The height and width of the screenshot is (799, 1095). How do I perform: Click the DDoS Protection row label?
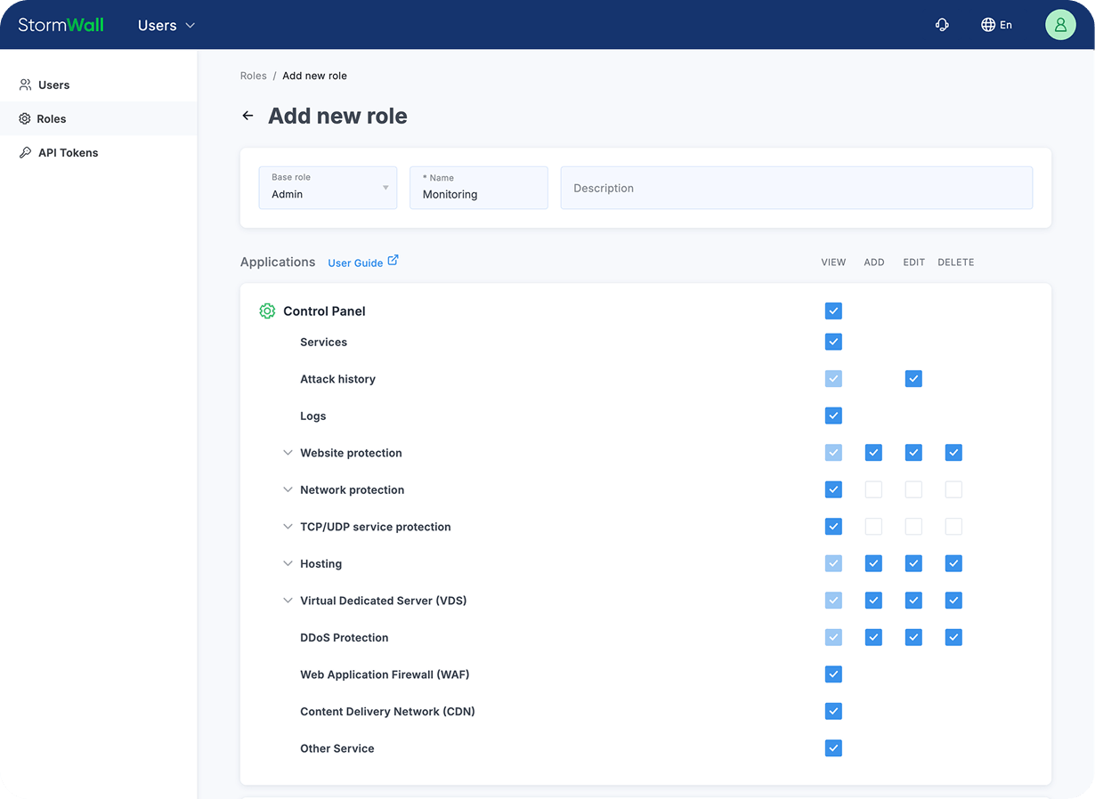pos(345,638)
